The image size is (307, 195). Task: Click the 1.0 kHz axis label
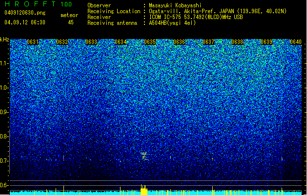tap(4, 88)
